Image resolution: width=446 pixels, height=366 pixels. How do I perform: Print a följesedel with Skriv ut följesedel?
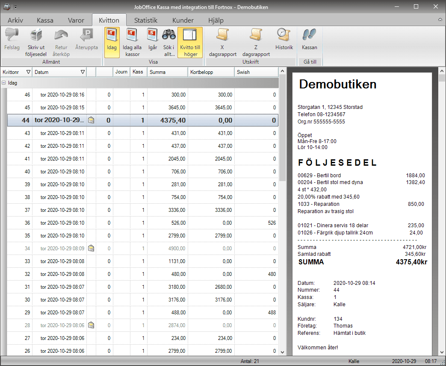(36, 42)
